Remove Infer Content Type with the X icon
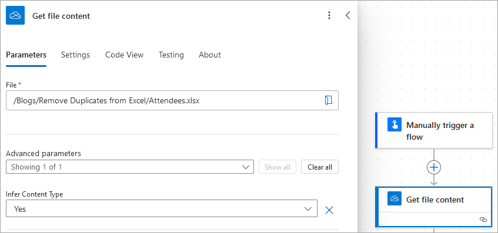This screenshot has height=233, width=498. tap(329, 210)
